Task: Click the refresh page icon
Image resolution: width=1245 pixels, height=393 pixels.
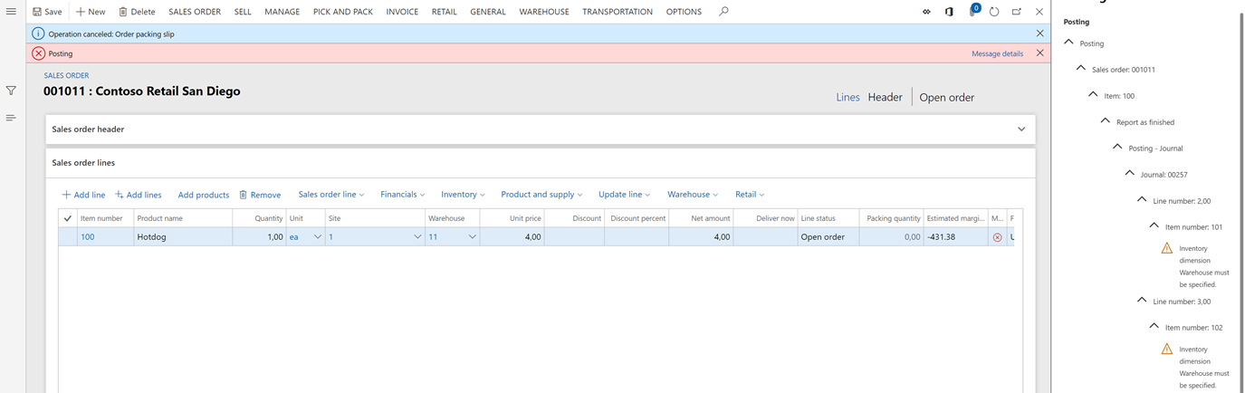Action: click(994, 12)
